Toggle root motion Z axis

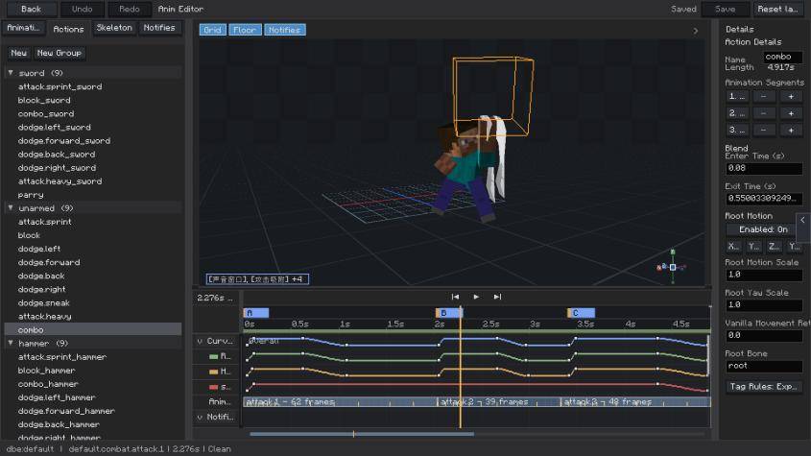pyautogui.click(x=774, y=247)
